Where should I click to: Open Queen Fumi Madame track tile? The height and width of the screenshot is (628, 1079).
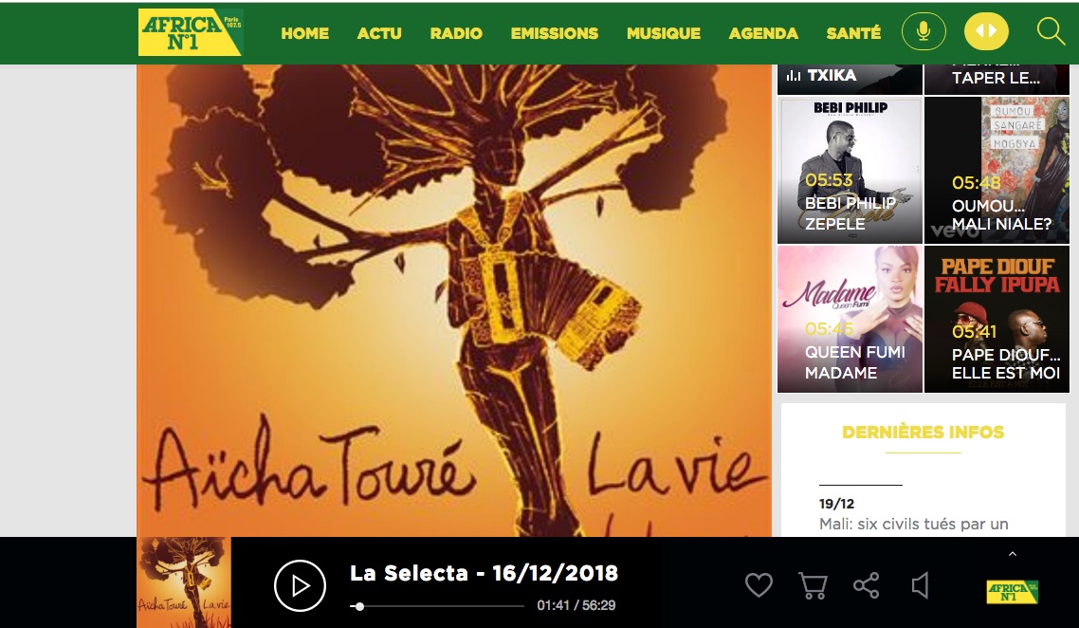pos(850,319)
